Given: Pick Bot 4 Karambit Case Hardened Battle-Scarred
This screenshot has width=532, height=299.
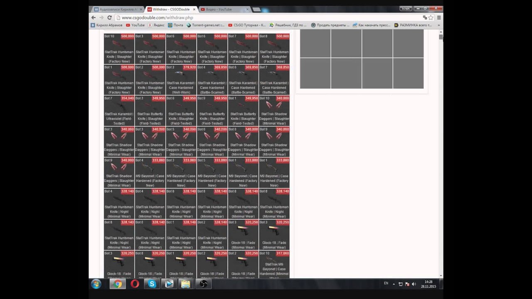Looking at the screenshot, I should pyautogui.click(x=212, y=80).
